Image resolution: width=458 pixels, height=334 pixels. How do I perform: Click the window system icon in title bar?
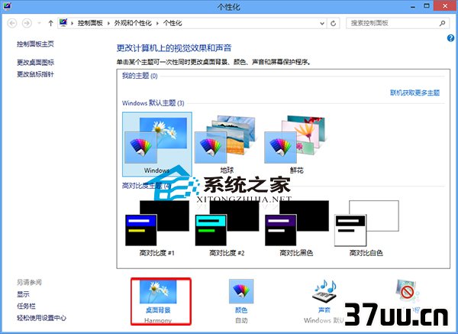pyautogui.click(x=7, y=5)
